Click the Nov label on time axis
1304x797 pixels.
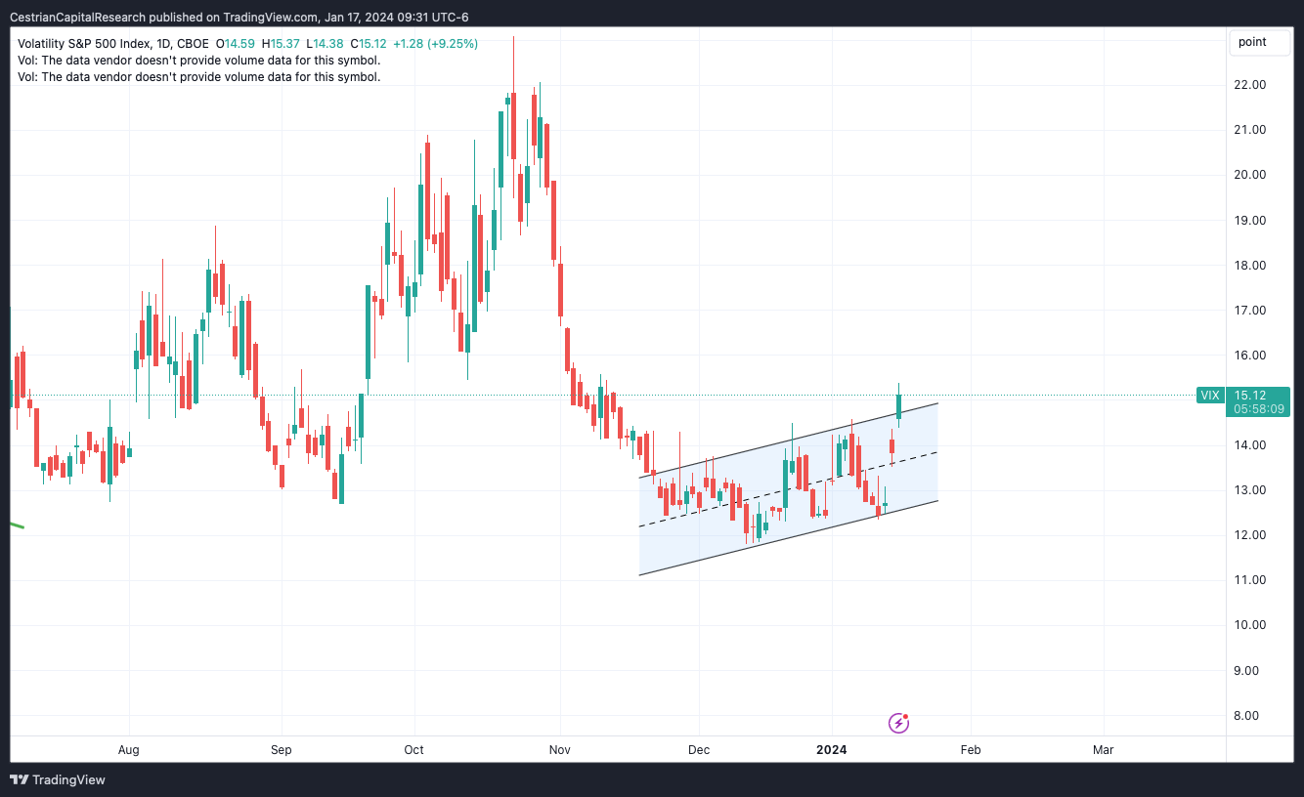click(560, 750)
